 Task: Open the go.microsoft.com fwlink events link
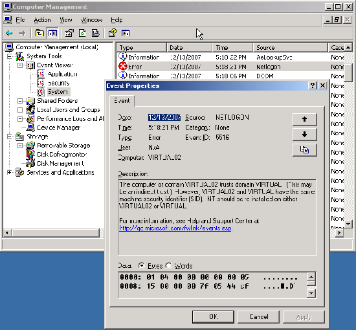tap(175, 228)
